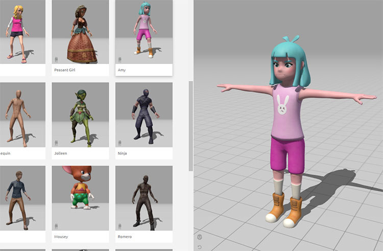Click the rig icon on Ninja thumbnail

[x=119, y=143]
